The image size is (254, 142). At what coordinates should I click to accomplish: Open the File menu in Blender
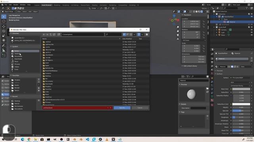6,5
